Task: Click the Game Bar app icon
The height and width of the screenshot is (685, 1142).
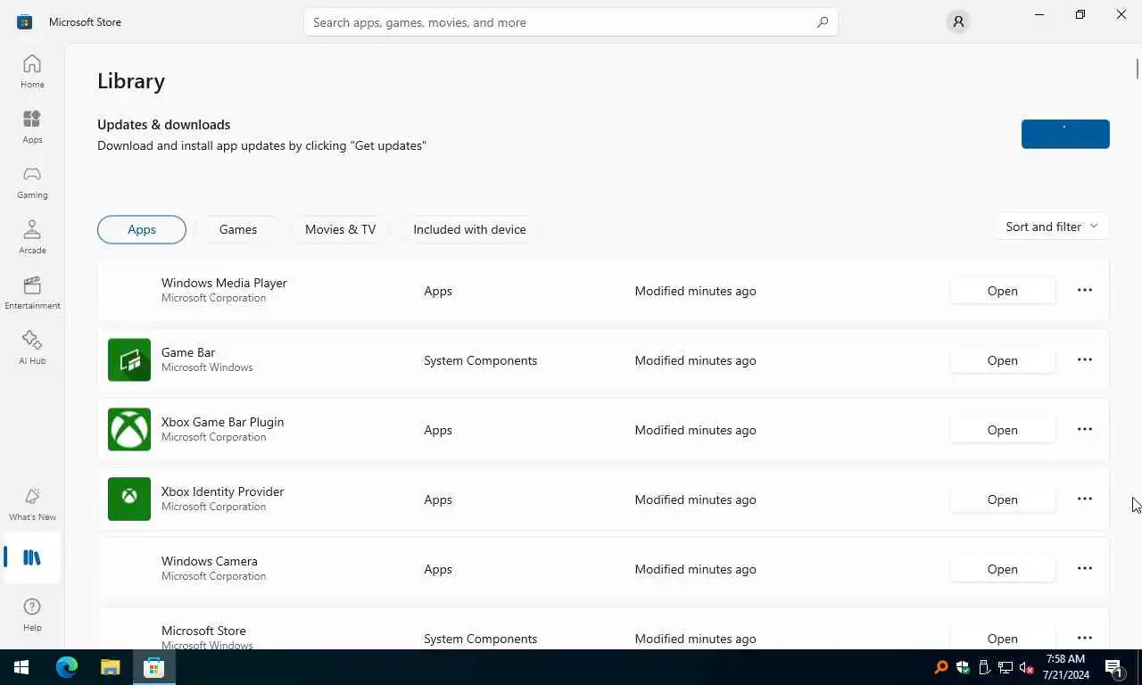Action: (129, 359)
